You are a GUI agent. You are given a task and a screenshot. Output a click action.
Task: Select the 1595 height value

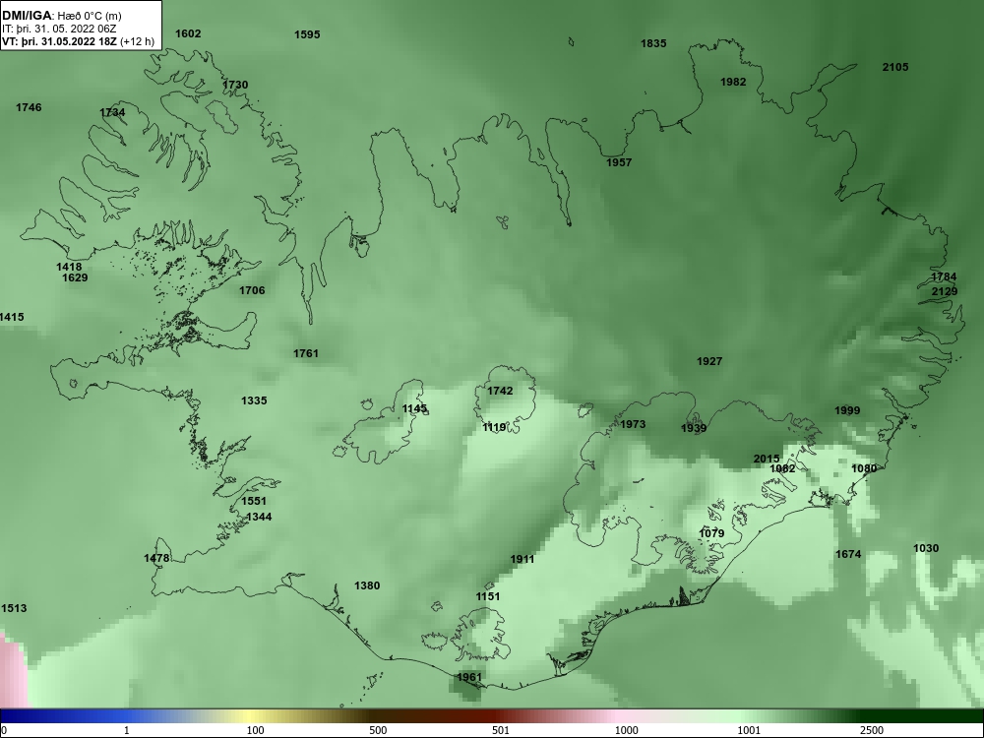[x=307, y=34]
